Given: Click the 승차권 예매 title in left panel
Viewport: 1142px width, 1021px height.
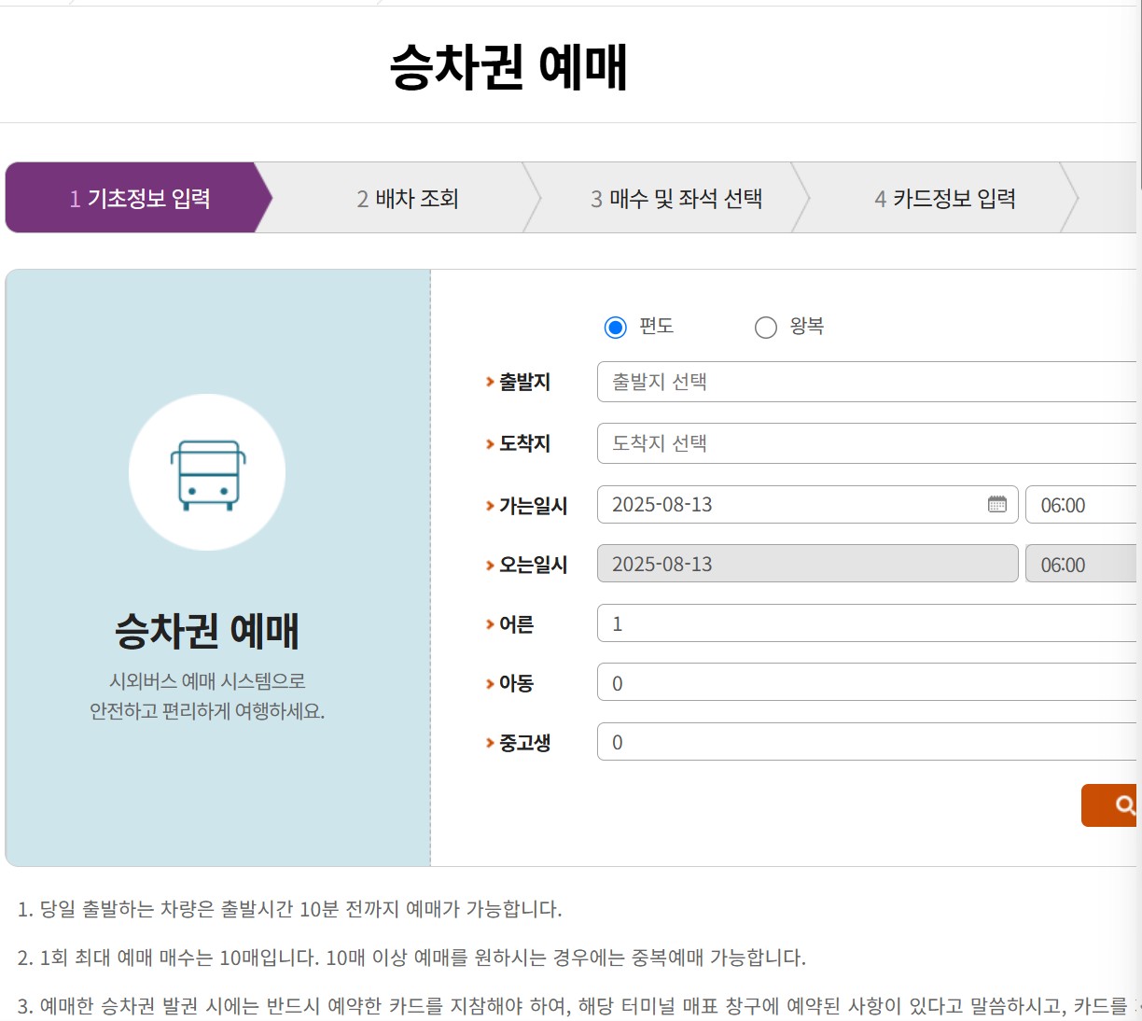Looking at the screenshot, I should pos(207,631).
